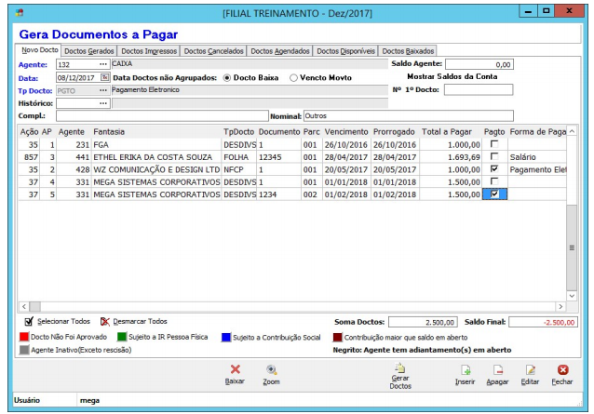Select the Vencto Movto radio option
This screenshot has width=594, height=414.
tap(293, 78)
